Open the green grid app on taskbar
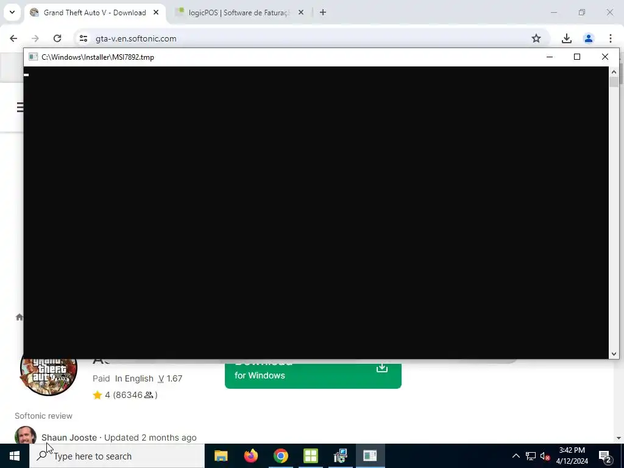Image resolution: width=624 pixels, height=468 pixels. pyautogui.click(x=310, y=456)
